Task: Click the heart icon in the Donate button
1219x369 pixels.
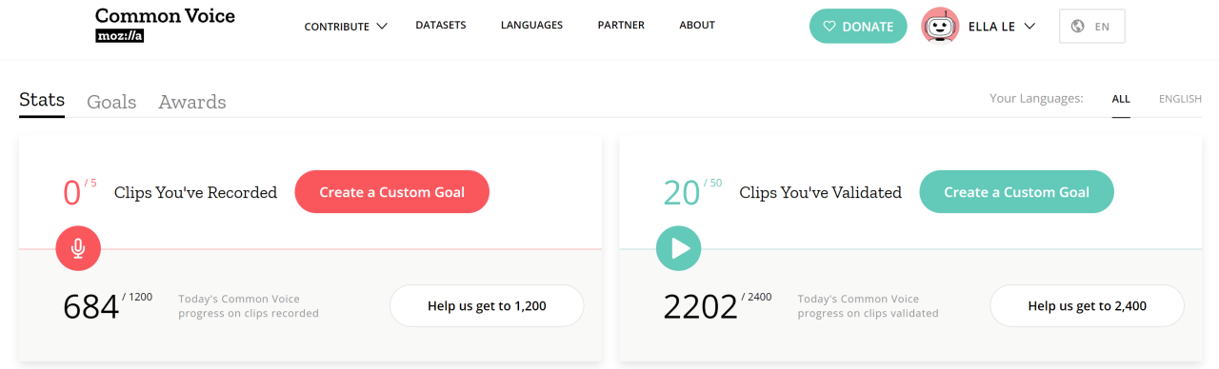Action: tap(829, 27)
